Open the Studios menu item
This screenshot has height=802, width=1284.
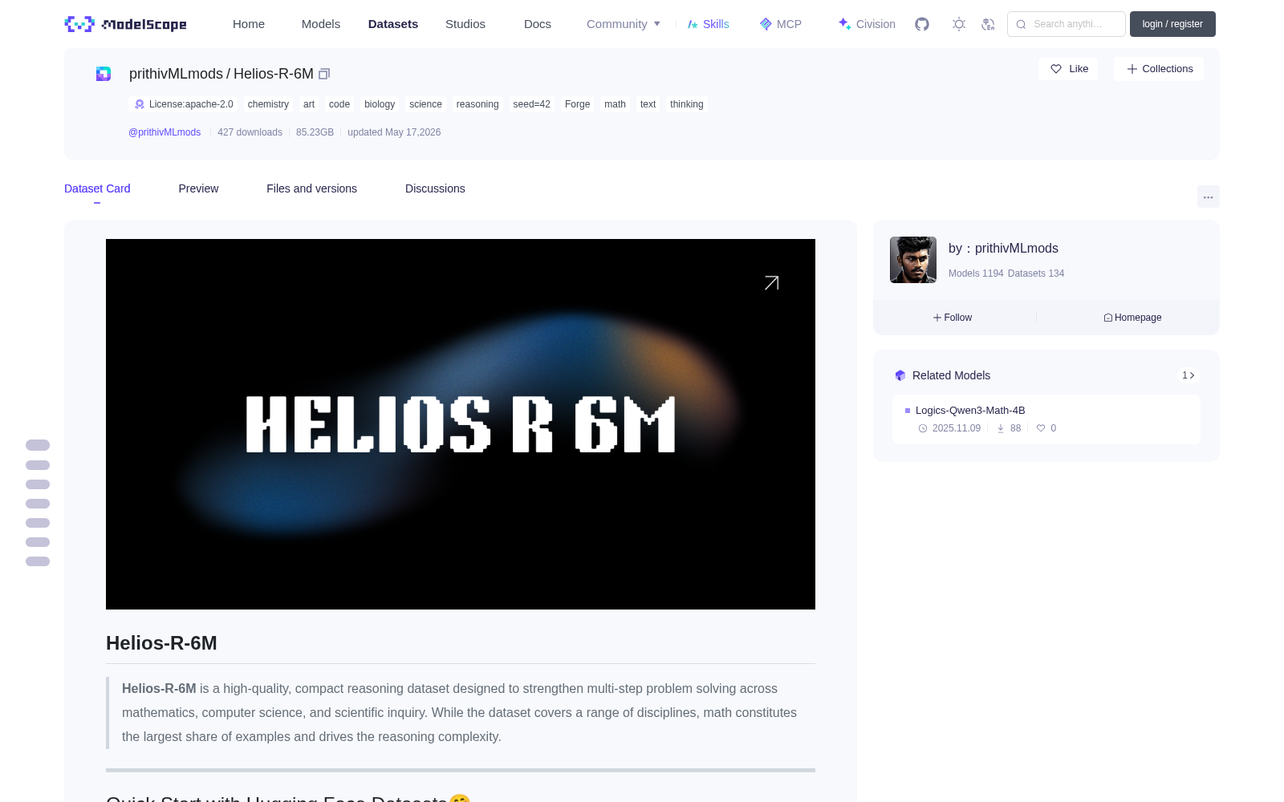pyautogui.click(x=465, y=24)
